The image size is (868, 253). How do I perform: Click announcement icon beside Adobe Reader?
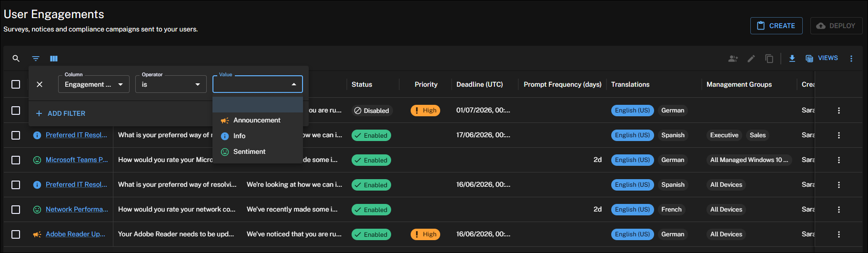37,234
